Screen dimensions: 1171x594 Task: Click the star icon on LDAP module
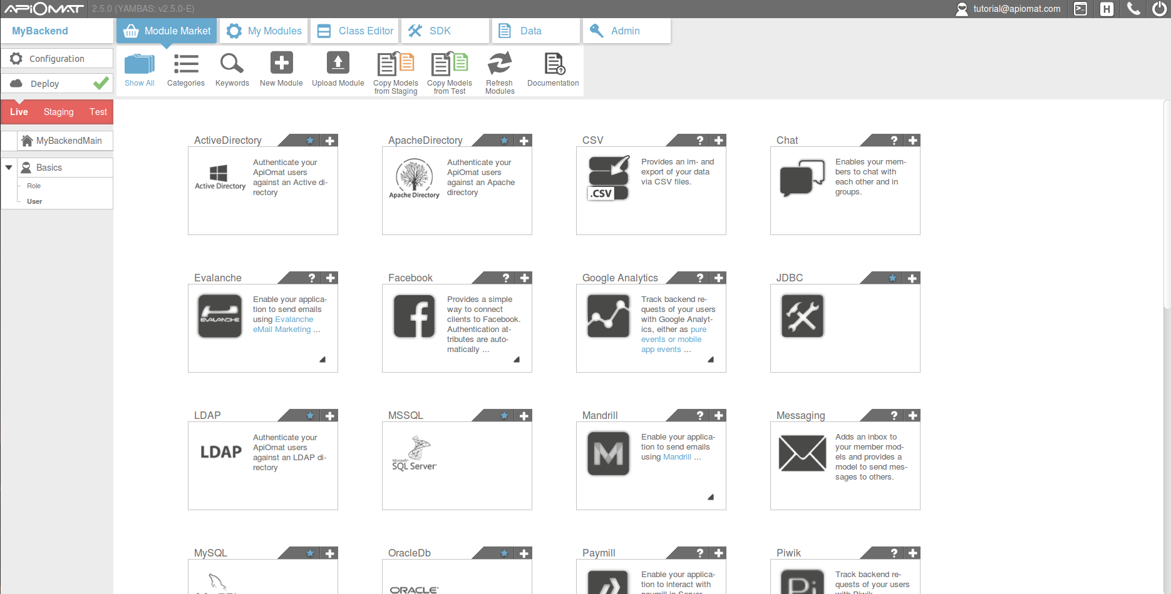(x=310, y=416)
